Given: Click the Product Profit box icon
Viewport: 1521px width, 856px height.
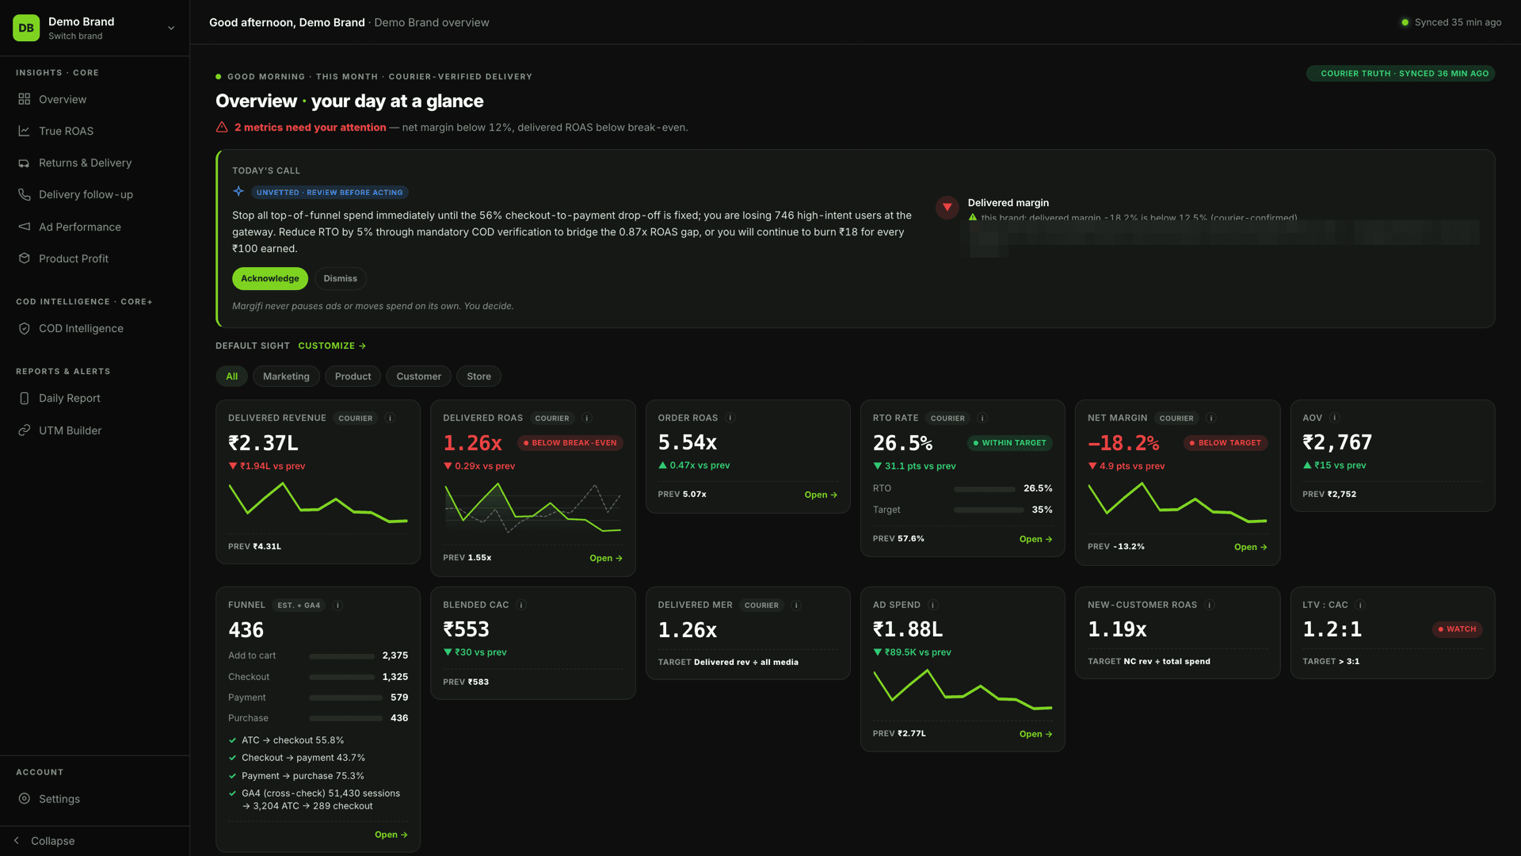Looking at the screenshot, I should (x=25, y=258).
